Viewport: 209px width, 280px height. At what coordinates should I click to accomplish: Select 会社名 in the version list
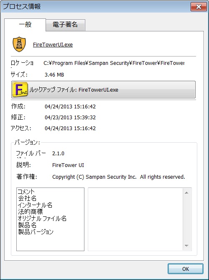27,198
